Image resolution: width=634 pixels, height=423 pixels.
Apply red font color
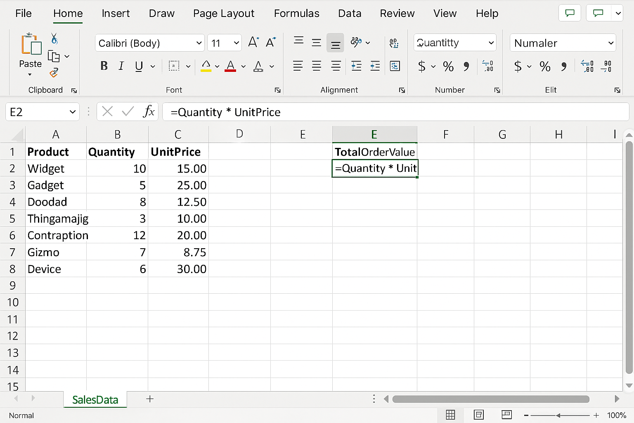(x=230, y=66)
